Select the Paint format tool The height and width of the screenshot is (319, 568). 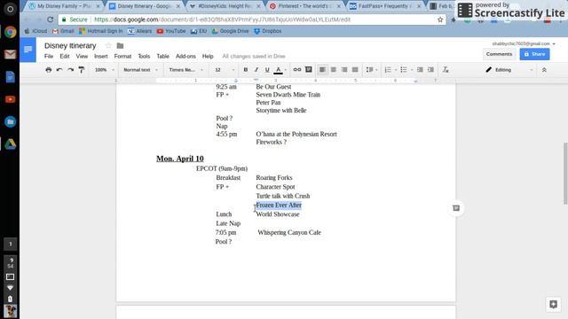(x=81, y=70)
